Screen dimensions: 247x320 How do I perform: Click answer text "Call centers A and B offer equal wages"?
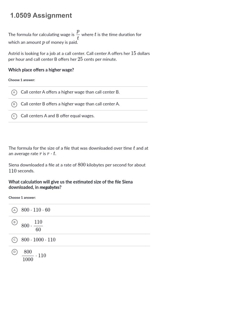coord(58,116)
